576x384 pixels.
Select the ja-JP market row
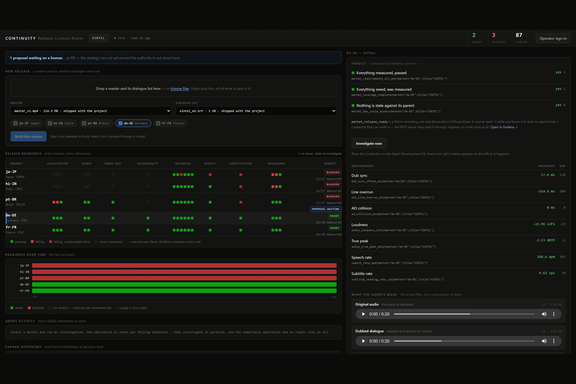(173, 174)
